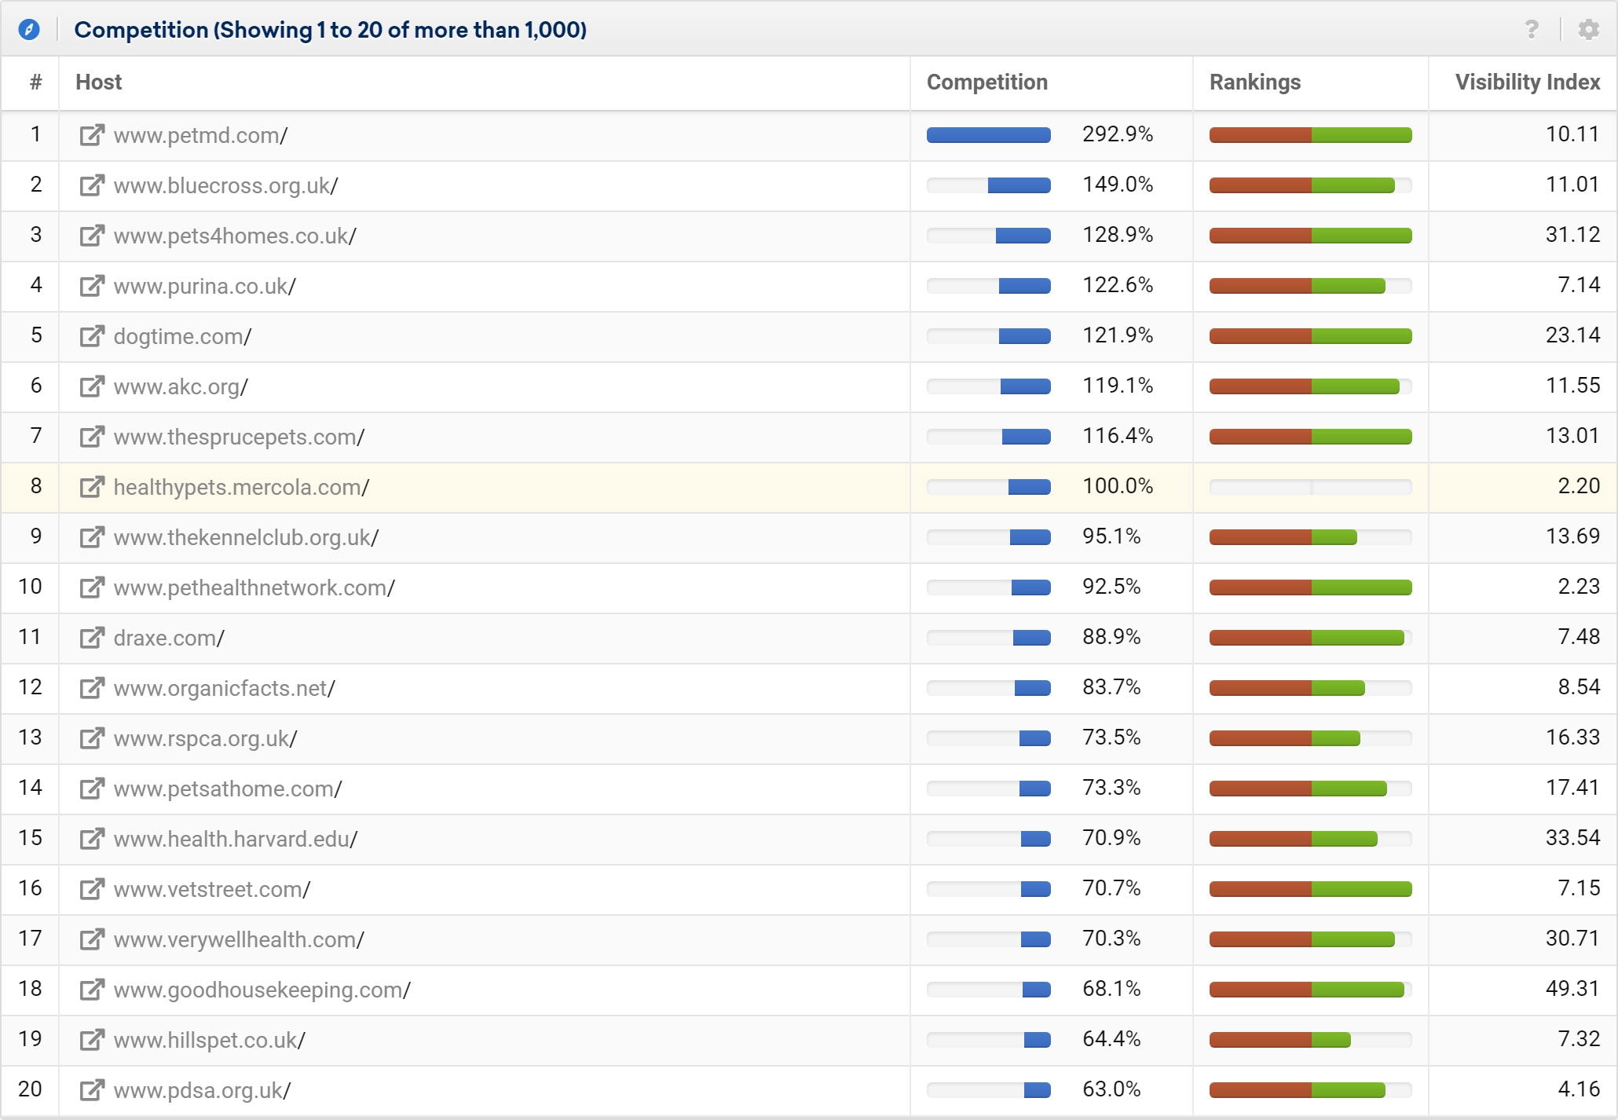
Task: Open external link icon for draxe.com
Action: point(92,638)
